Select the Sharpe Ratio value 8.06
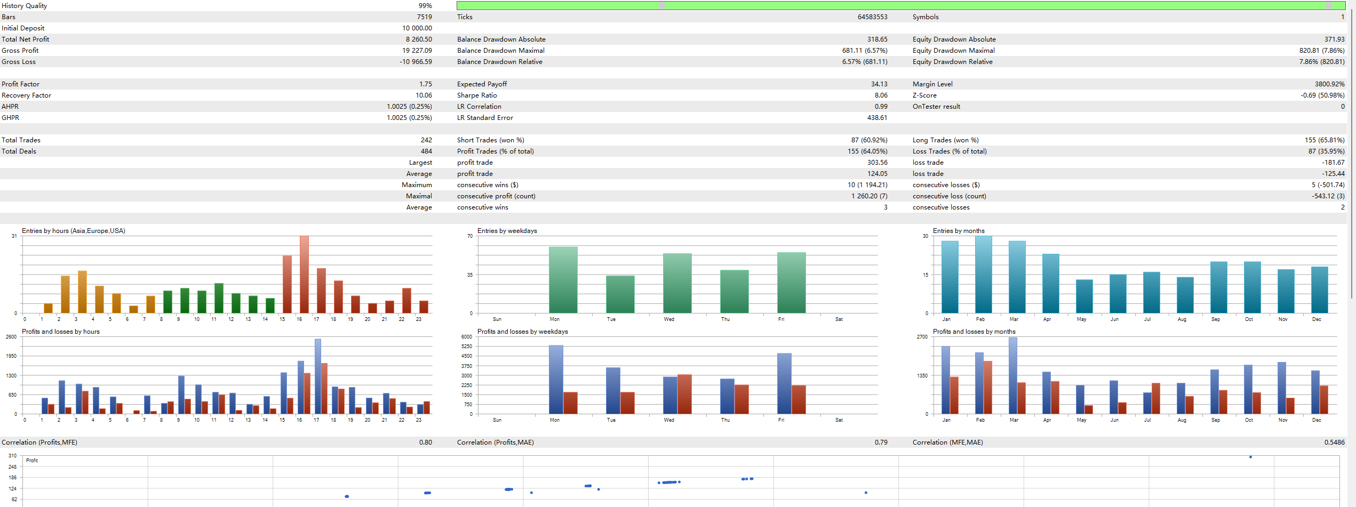 point(882,95)
